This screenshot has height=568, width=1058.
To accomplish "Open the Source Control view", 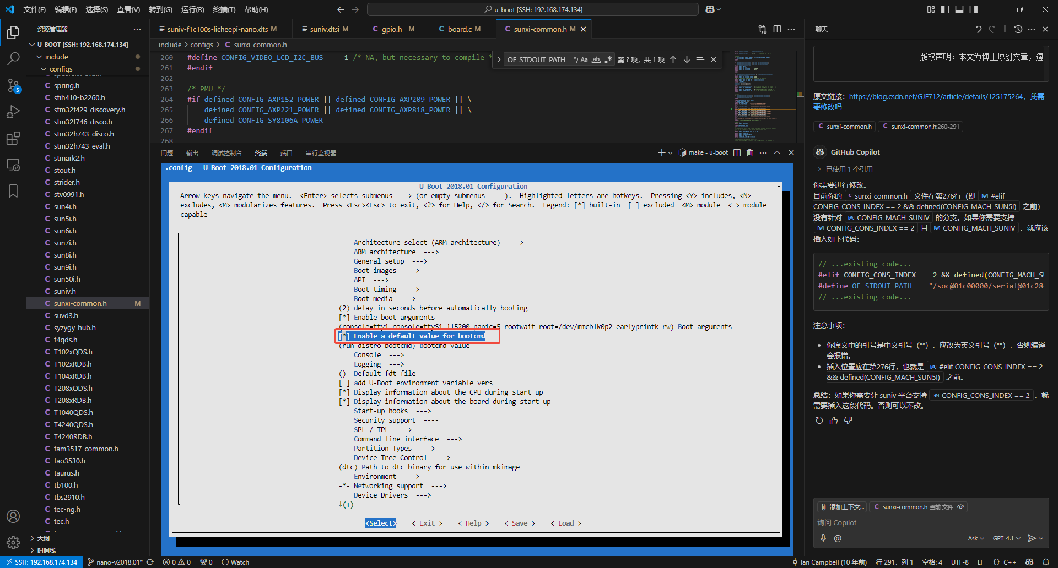I will [13, 85].
